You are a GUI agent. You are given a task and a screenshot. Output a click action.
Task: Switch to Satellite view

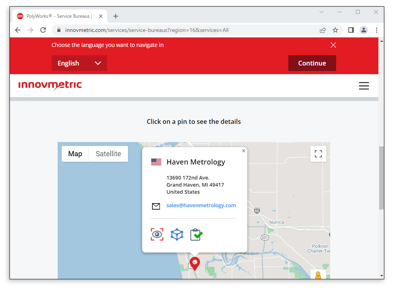[x=108, y=154]
